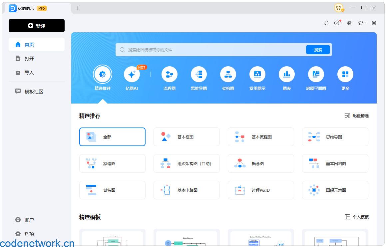Open 账户 account settings

click(37, 220)
